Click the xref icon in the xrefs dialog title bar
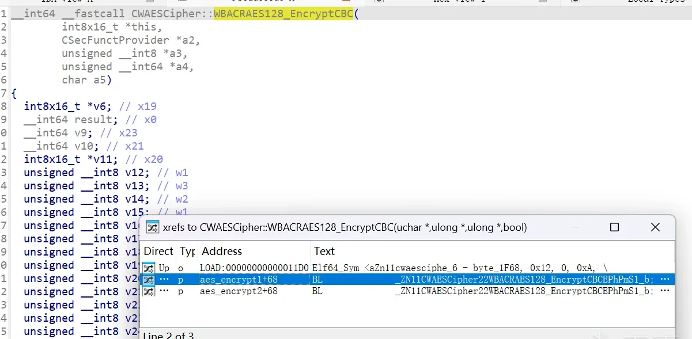Screen dimensions: 692x339 (152, 227)
